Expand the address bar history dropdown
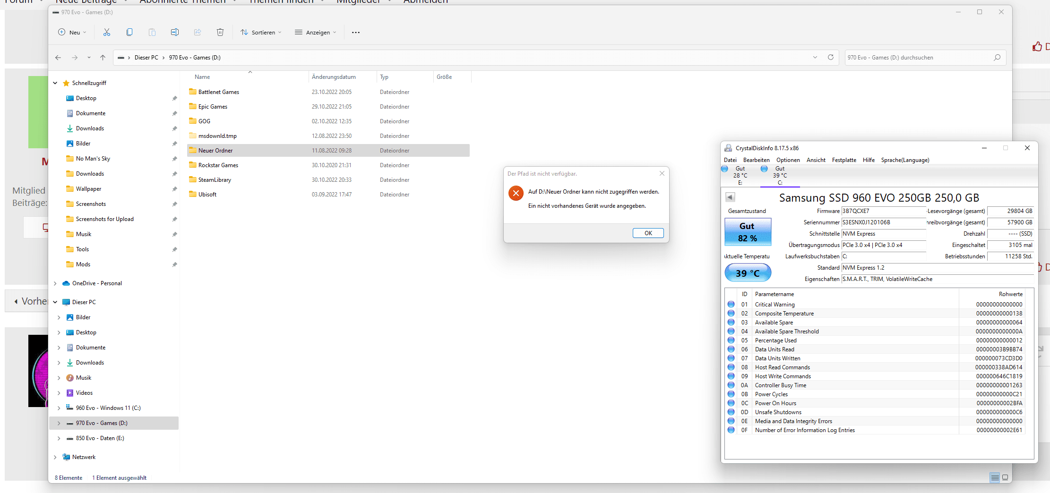Image resolution: width=1050 pixels, height=493 pixels. click(x=815, y=58)
